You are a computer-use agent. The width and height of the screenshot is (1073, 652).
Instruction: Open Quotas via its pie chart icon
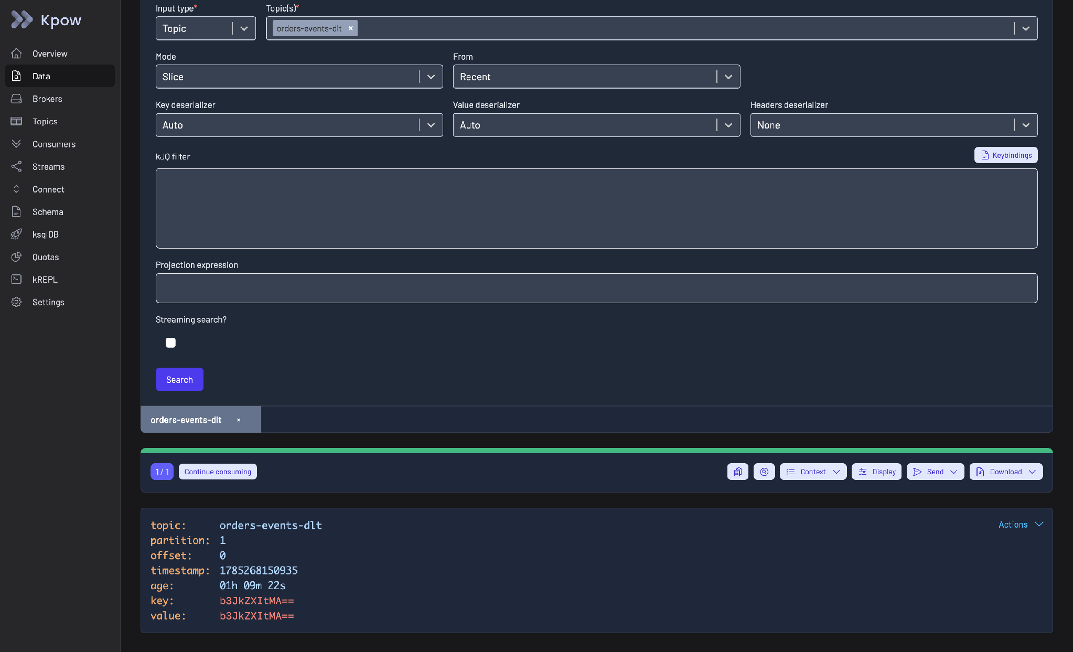[16, 256]
